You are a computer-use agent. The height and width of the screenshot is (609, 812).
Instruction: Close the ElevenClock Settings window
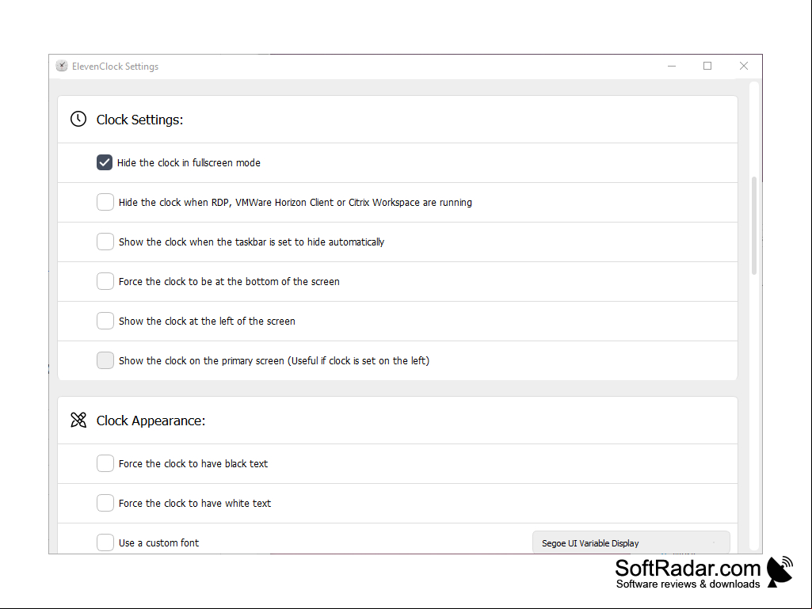pyautogui.click(x=744, y=66)
